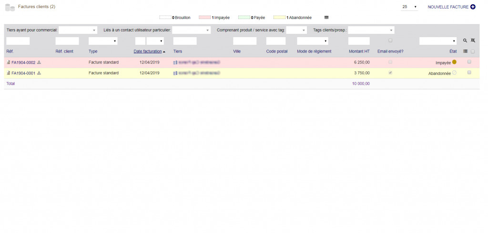Click the crossed magnifier to clear filters
Viewport: 488px width, 233px height.
473,41
